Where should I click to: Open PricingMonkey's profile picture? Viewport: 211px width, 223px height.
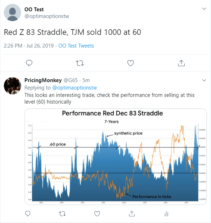point(13,86)
